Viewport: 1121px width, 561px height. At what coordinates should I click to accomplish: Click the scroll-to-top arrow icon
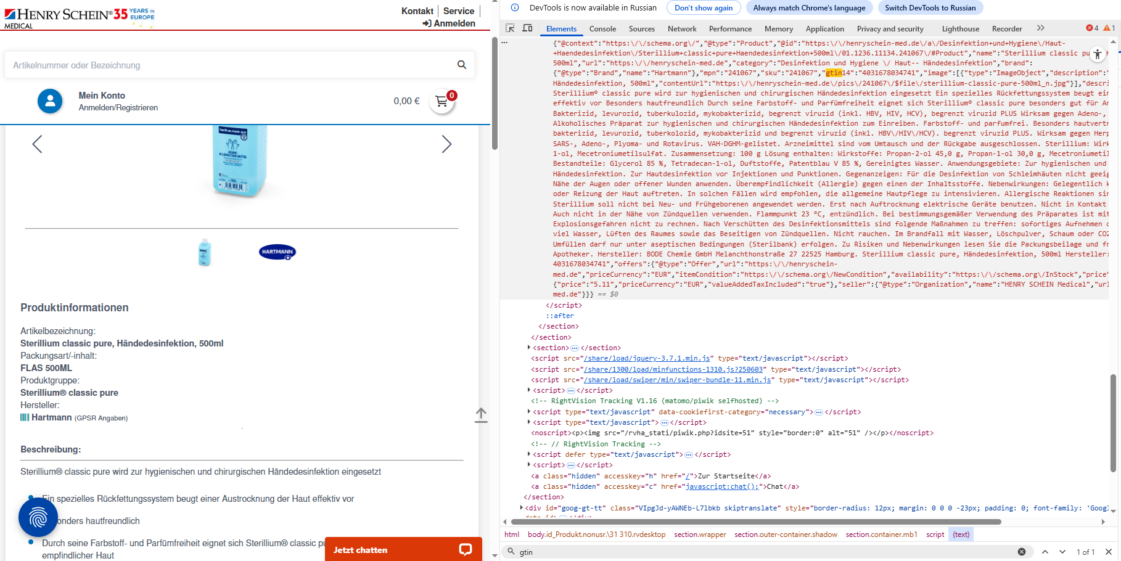[481, 415]
